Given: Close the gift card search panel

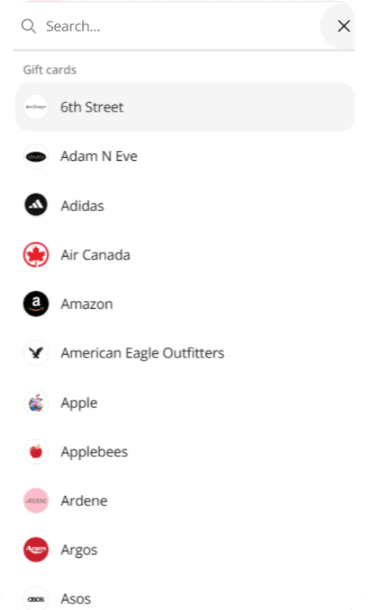Looking at the screenshot, I should [x=344, y=26].
